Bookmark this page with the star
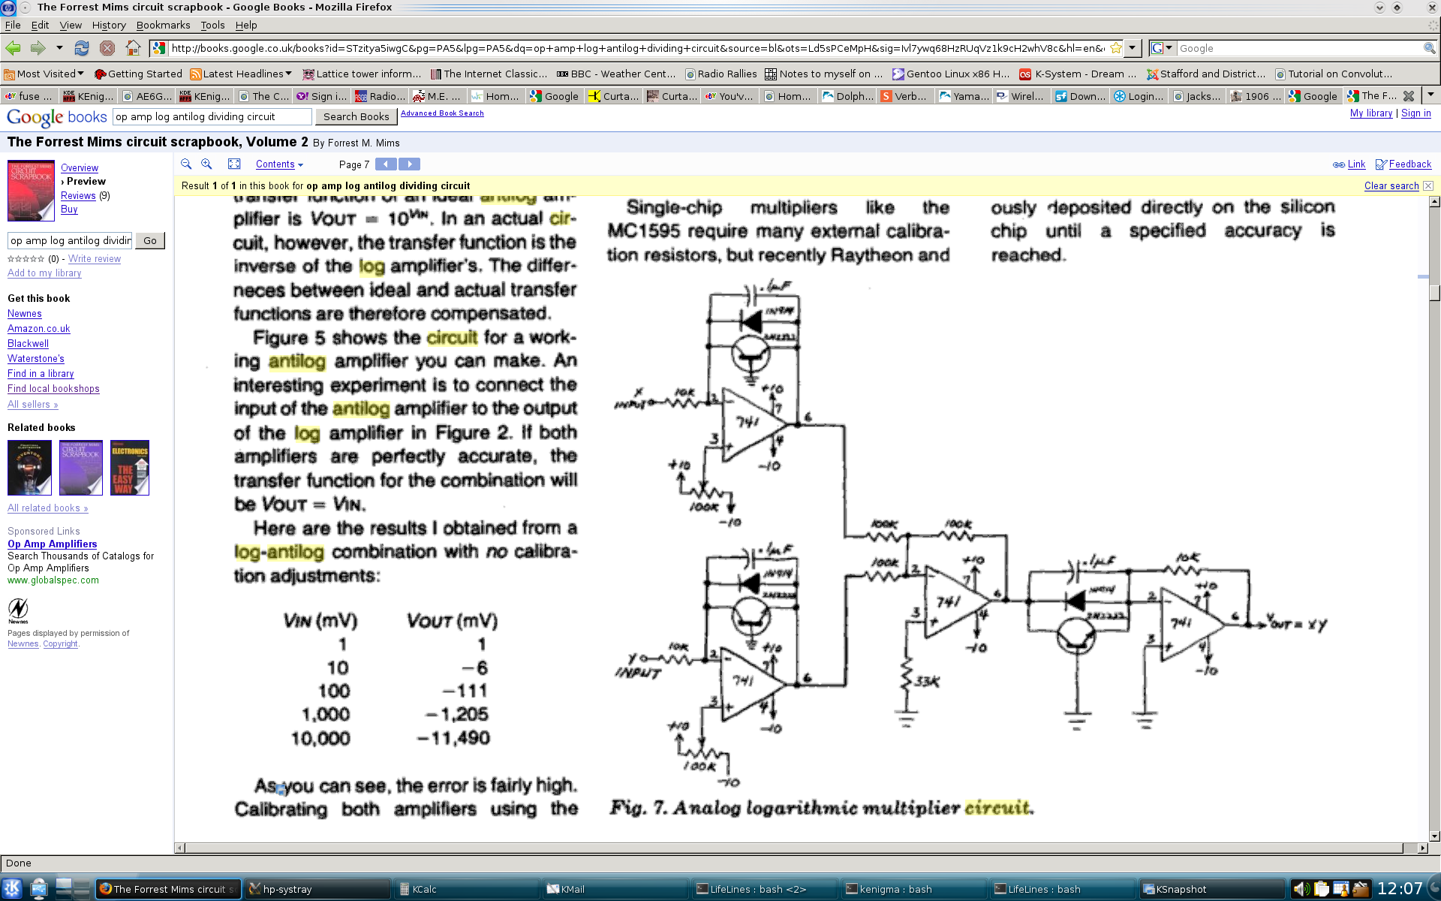 (1115, 48)
